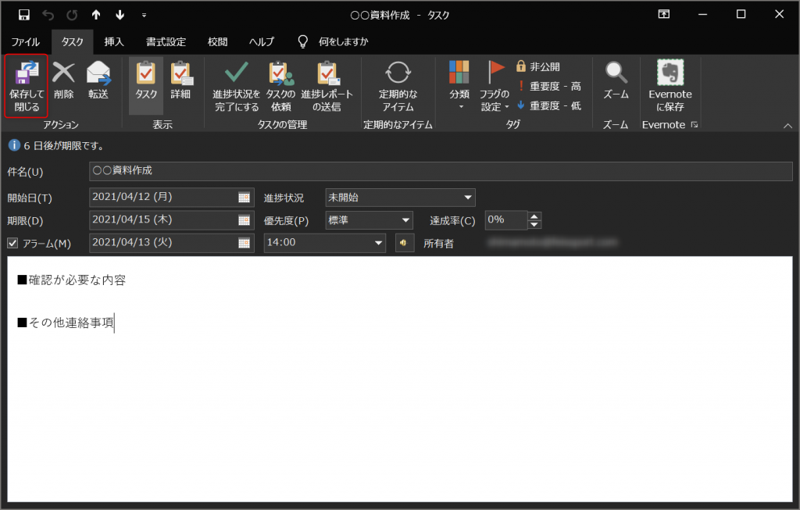Click the 削除 delete icon
The height and width of the screenshot is (510, 800).
64,73
